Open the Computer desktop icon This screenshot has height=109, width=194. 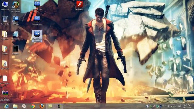[5, 6]
